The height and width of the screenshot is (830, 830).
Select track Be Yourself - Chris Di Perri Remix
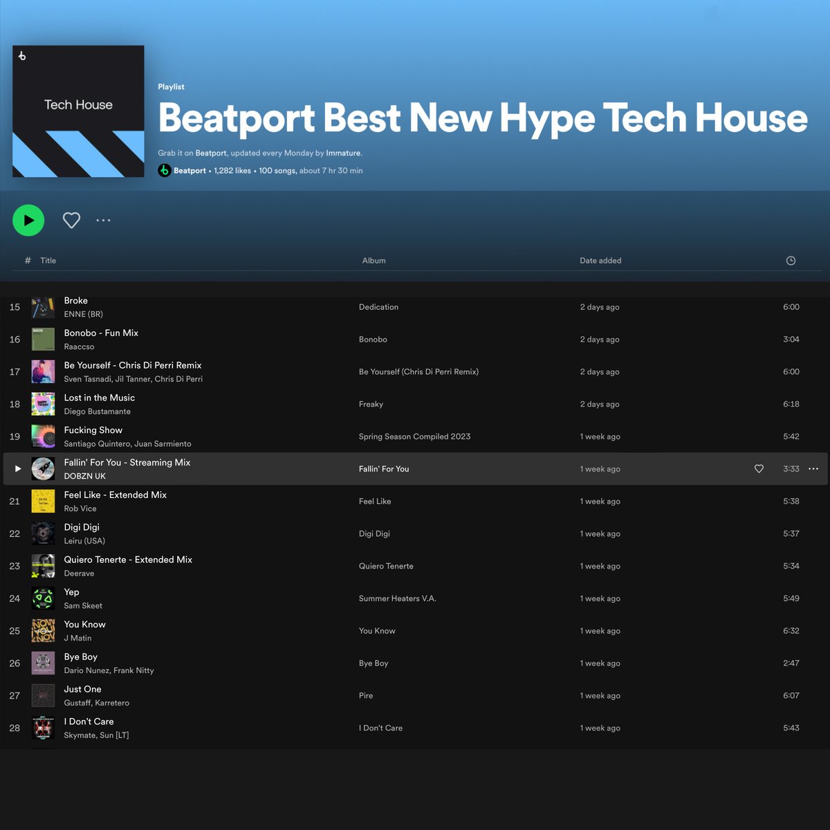coord(133,365)
